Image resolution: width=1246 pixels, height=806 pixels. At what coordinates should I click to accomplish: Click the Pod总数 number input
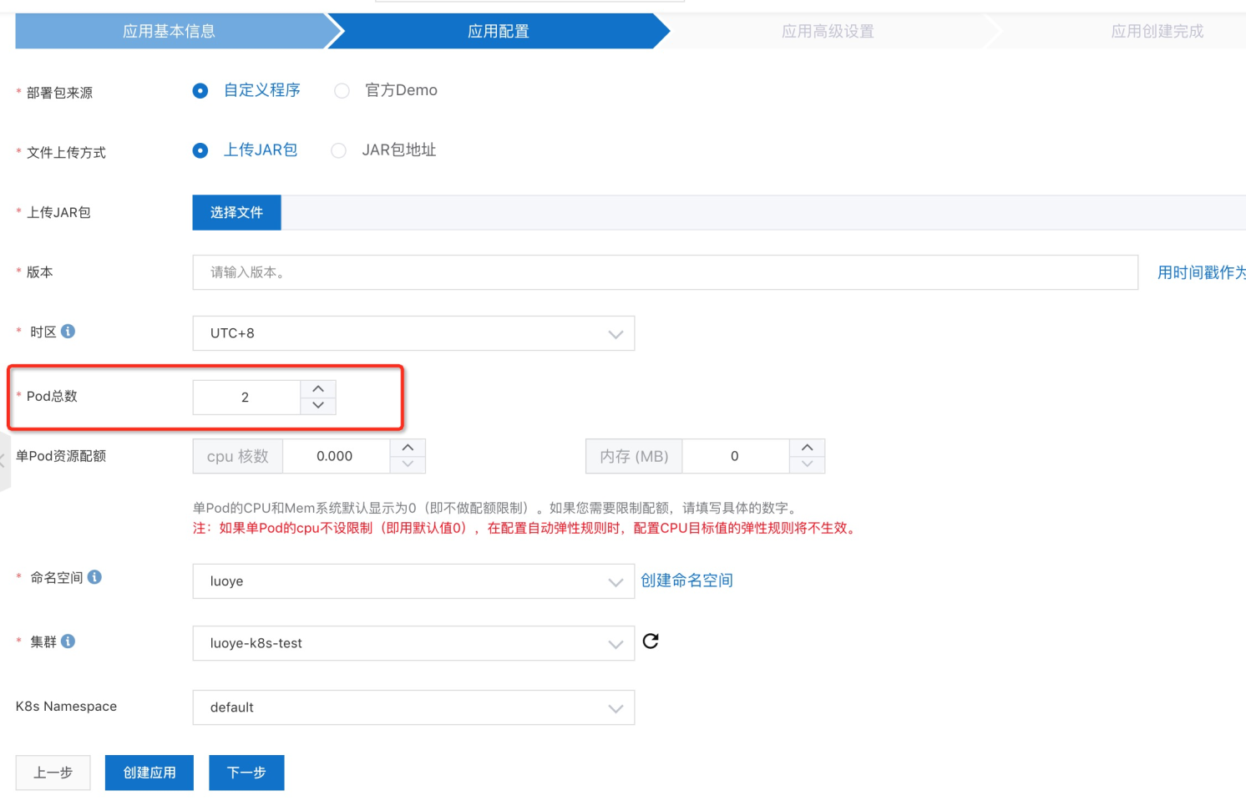(246, 397)
